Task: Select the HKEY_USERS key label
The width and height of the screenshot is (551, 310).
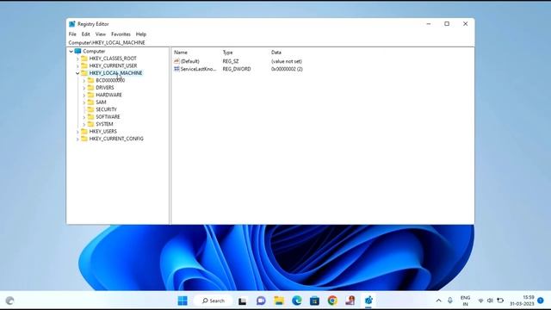Action: pos(103,131)
